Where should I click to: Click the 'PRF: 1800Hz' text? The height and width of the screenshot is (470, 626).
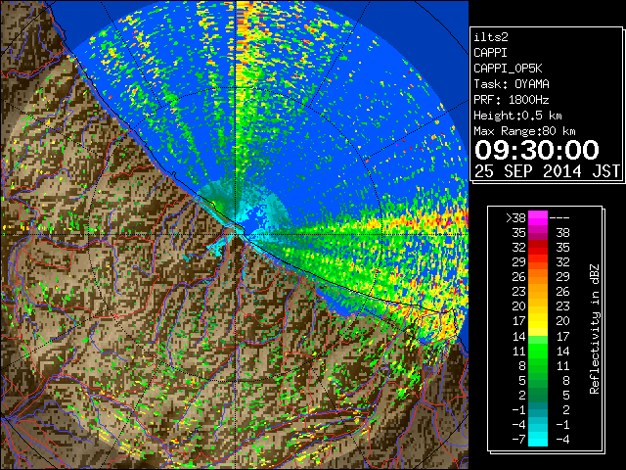coord(512,100)
